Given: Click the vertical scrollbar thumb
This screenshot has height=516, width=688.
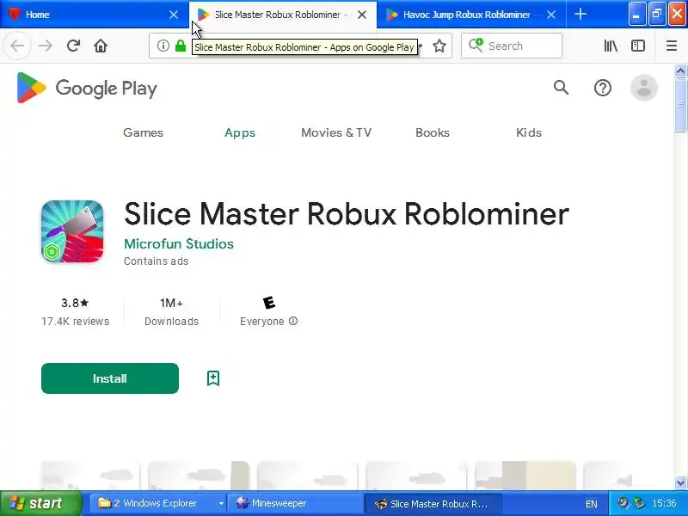Looking at the screenshot, I should tap(680, 104).
